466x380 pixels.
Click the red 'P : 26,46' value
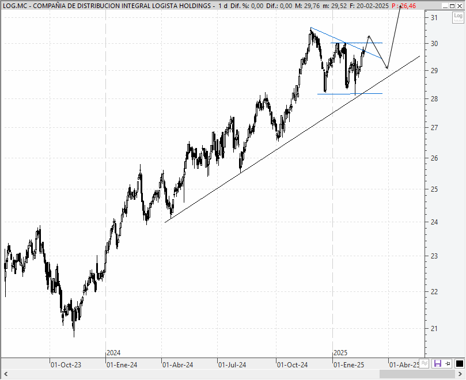tap(404, 6)
